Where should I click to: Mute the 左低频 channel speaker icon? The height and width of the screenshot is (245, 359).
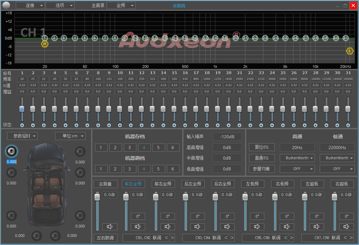[x=257, y=226]
